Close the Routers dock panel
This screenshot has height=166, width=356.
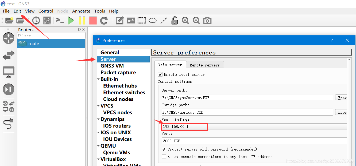[x=83, y=30]
